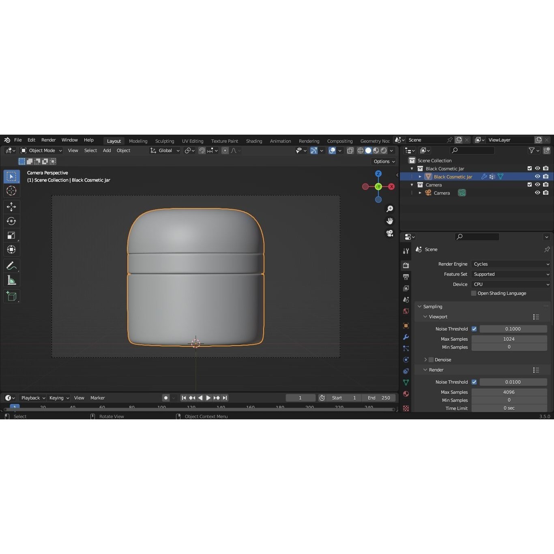
Task: Select the Rotate tool
Action: 11,221
